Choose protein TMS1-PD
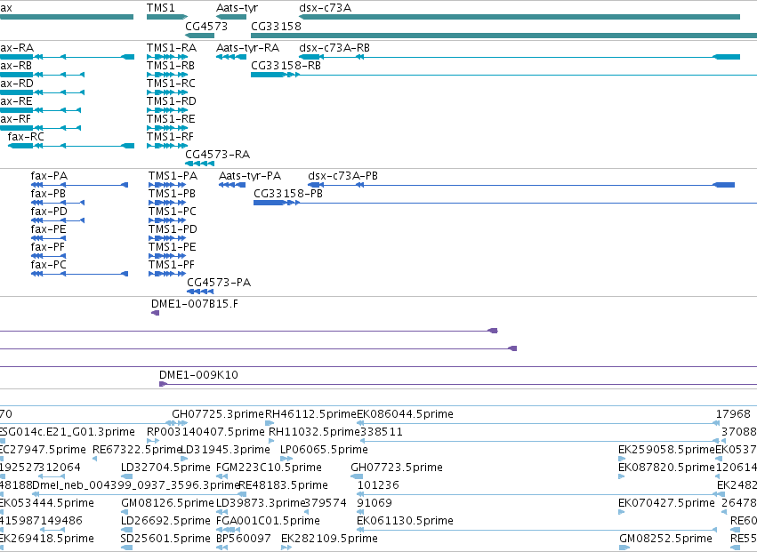Image resolution: width=757 pixels, height=552 pixels. (173, 229)
